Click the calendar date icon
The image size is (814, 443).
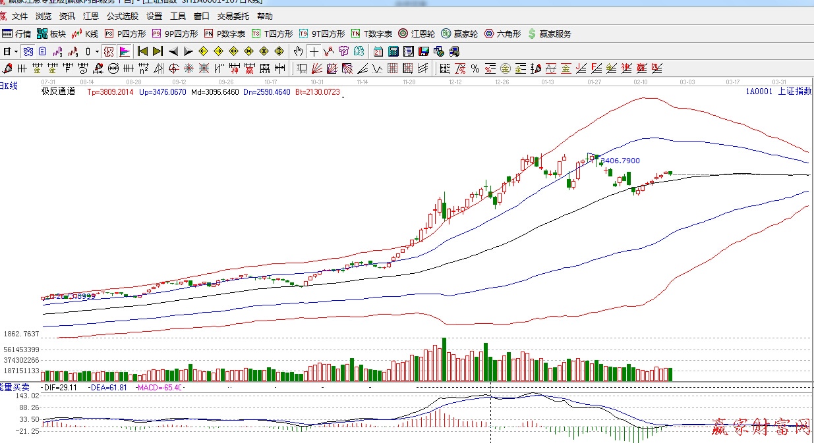(378, 51)
